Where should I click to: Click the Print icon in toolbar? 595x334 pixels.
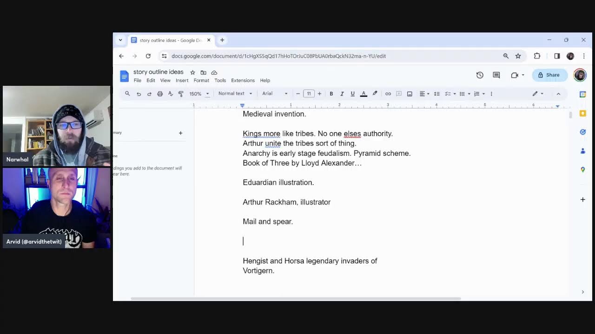tap(160, 94)
